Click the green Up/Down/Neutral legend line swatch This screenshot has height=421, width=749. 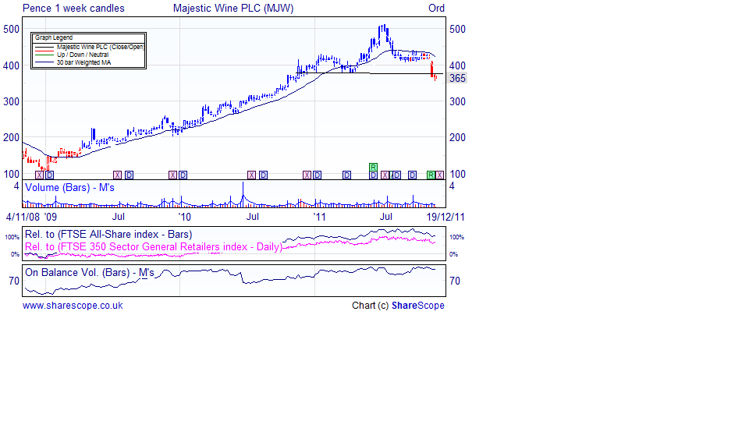tap(44, 55)
